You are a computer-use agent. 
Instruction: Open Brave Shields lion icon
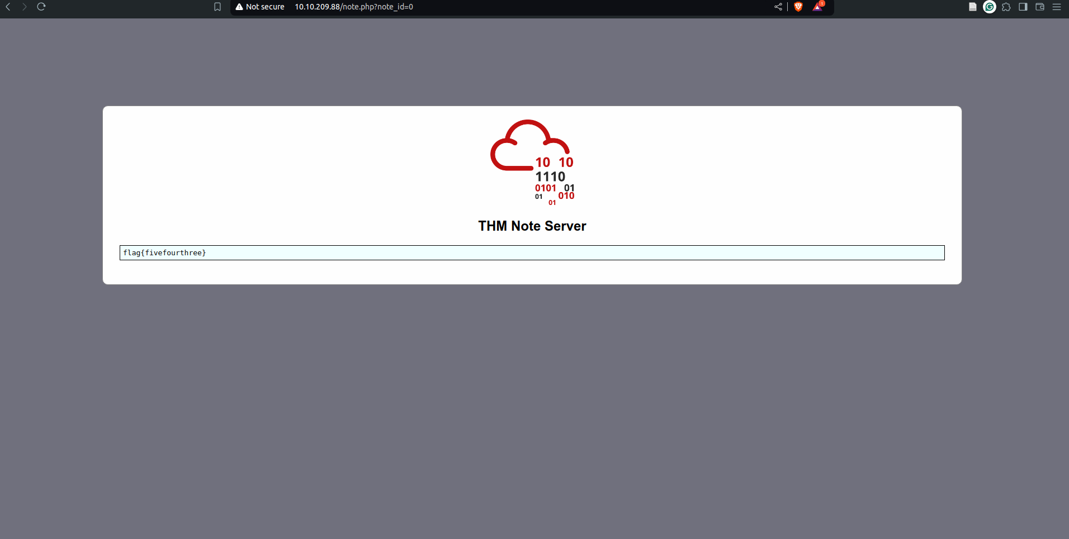(798, 7)
